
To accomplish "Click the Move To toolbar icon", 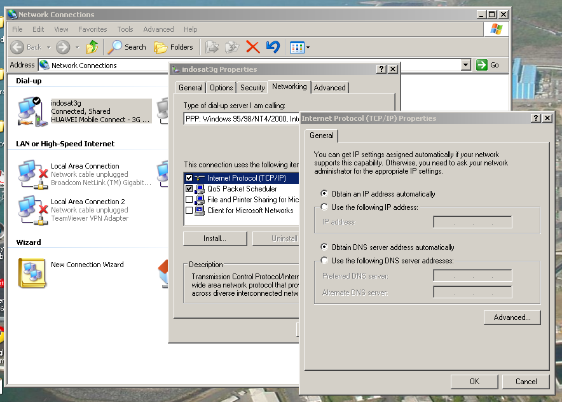I will (x=212, y=47).
